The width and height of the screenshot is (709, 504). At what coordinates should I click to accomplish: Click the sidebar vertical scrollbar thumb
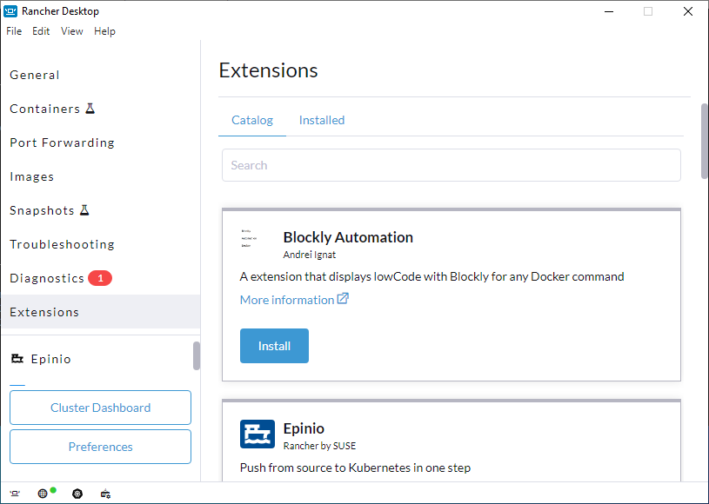click(x=197, y=356)
